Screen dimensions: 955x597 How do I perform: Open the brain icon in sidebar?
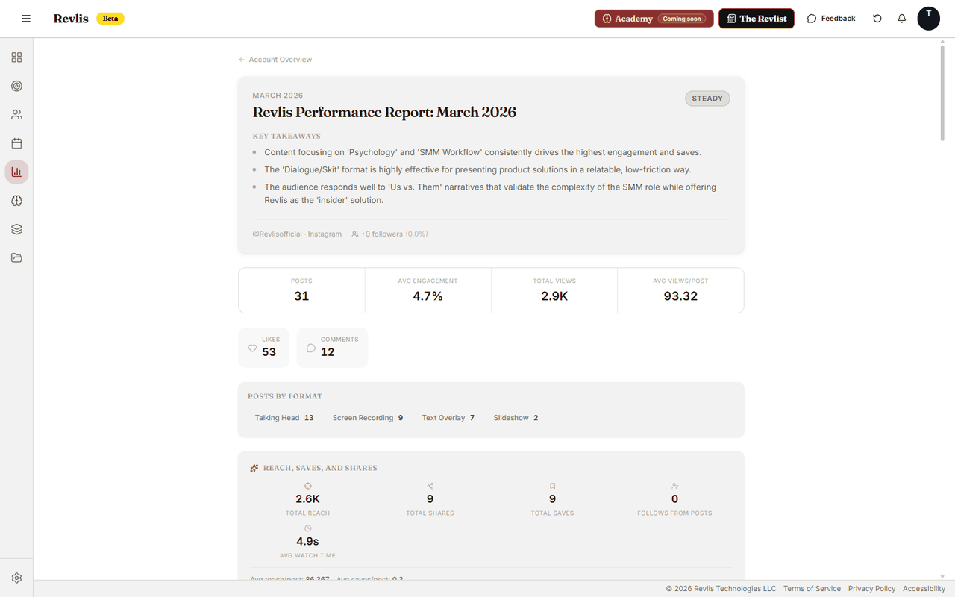coord(16,201)
